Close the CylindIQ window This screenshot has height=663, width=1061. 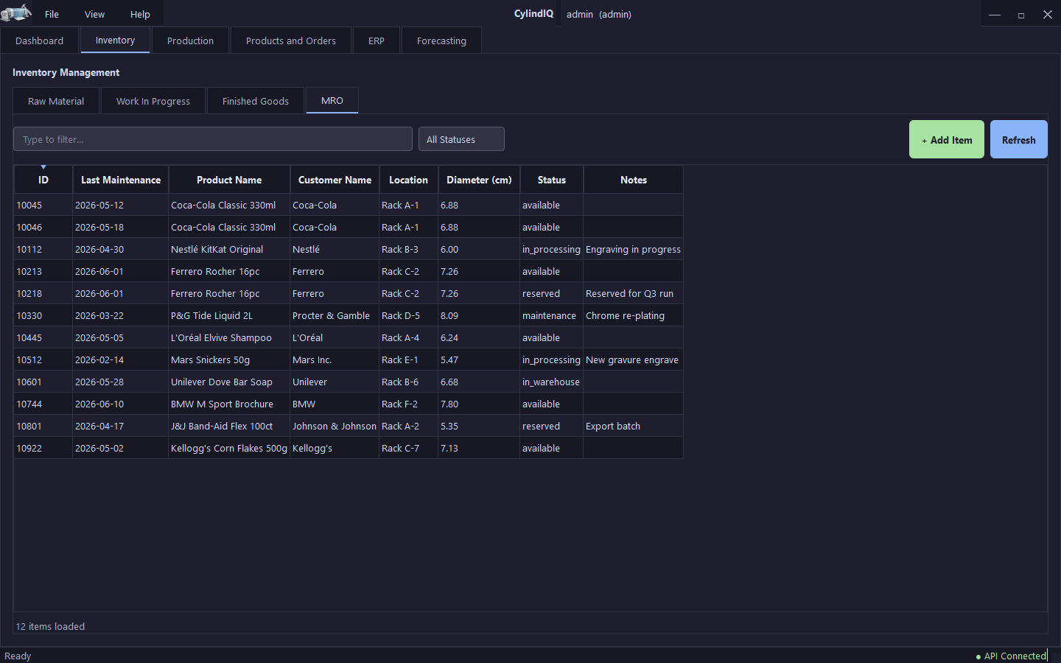tap(1048, 15)
